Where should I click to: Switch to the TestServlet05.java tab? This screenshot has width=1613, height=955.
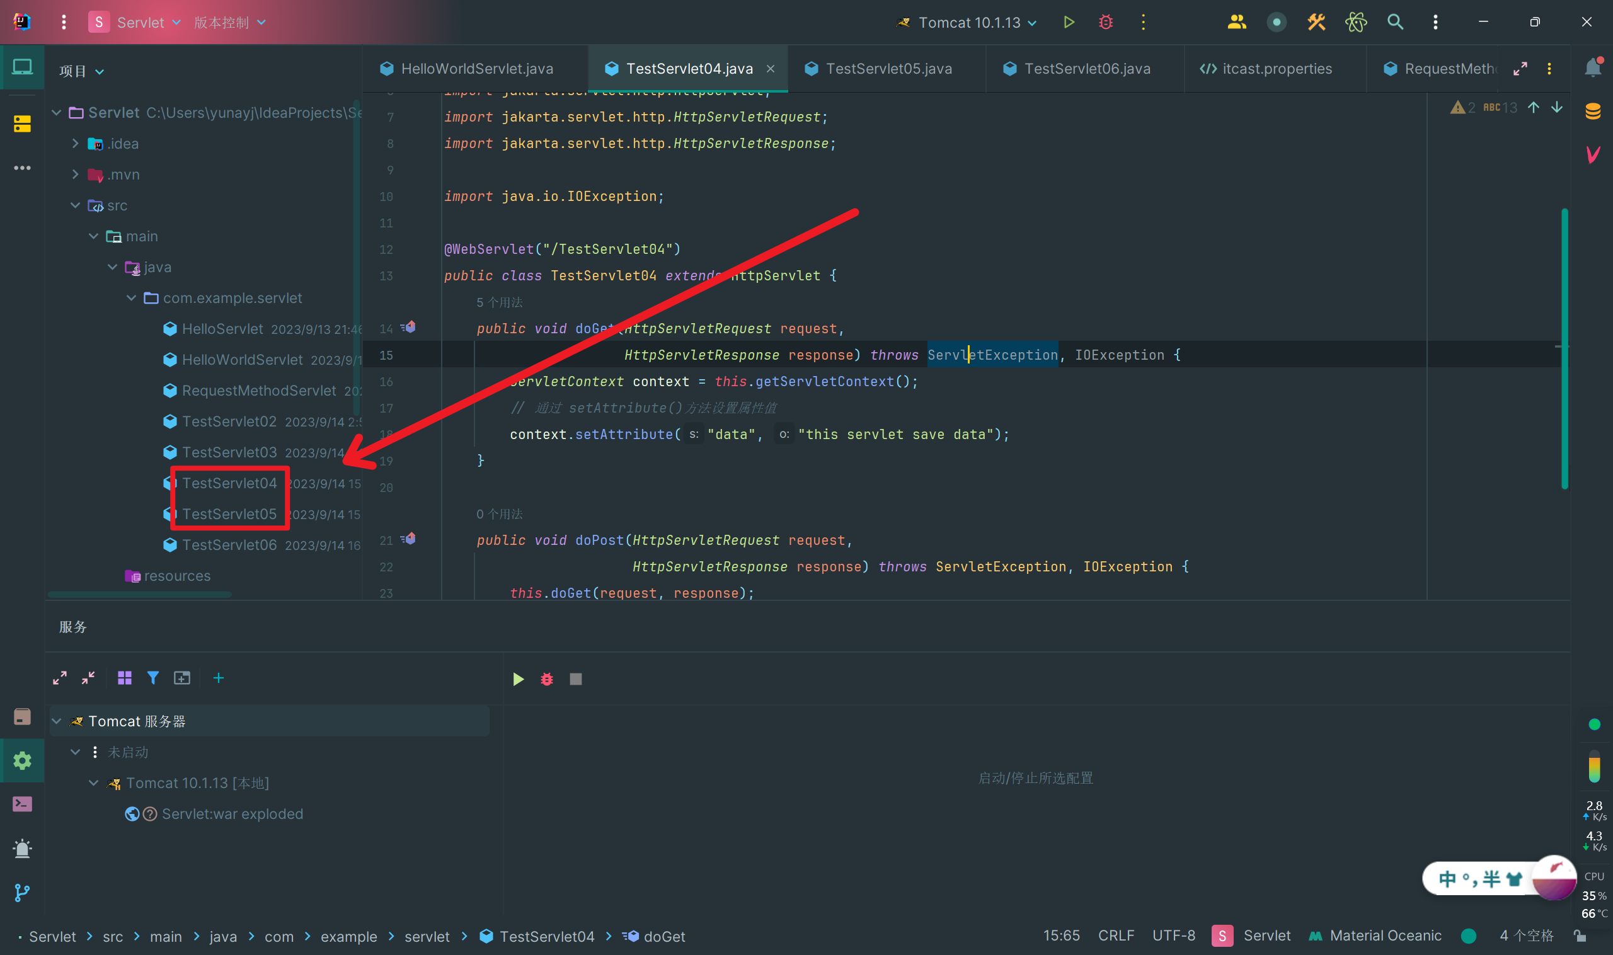point(888,69)
